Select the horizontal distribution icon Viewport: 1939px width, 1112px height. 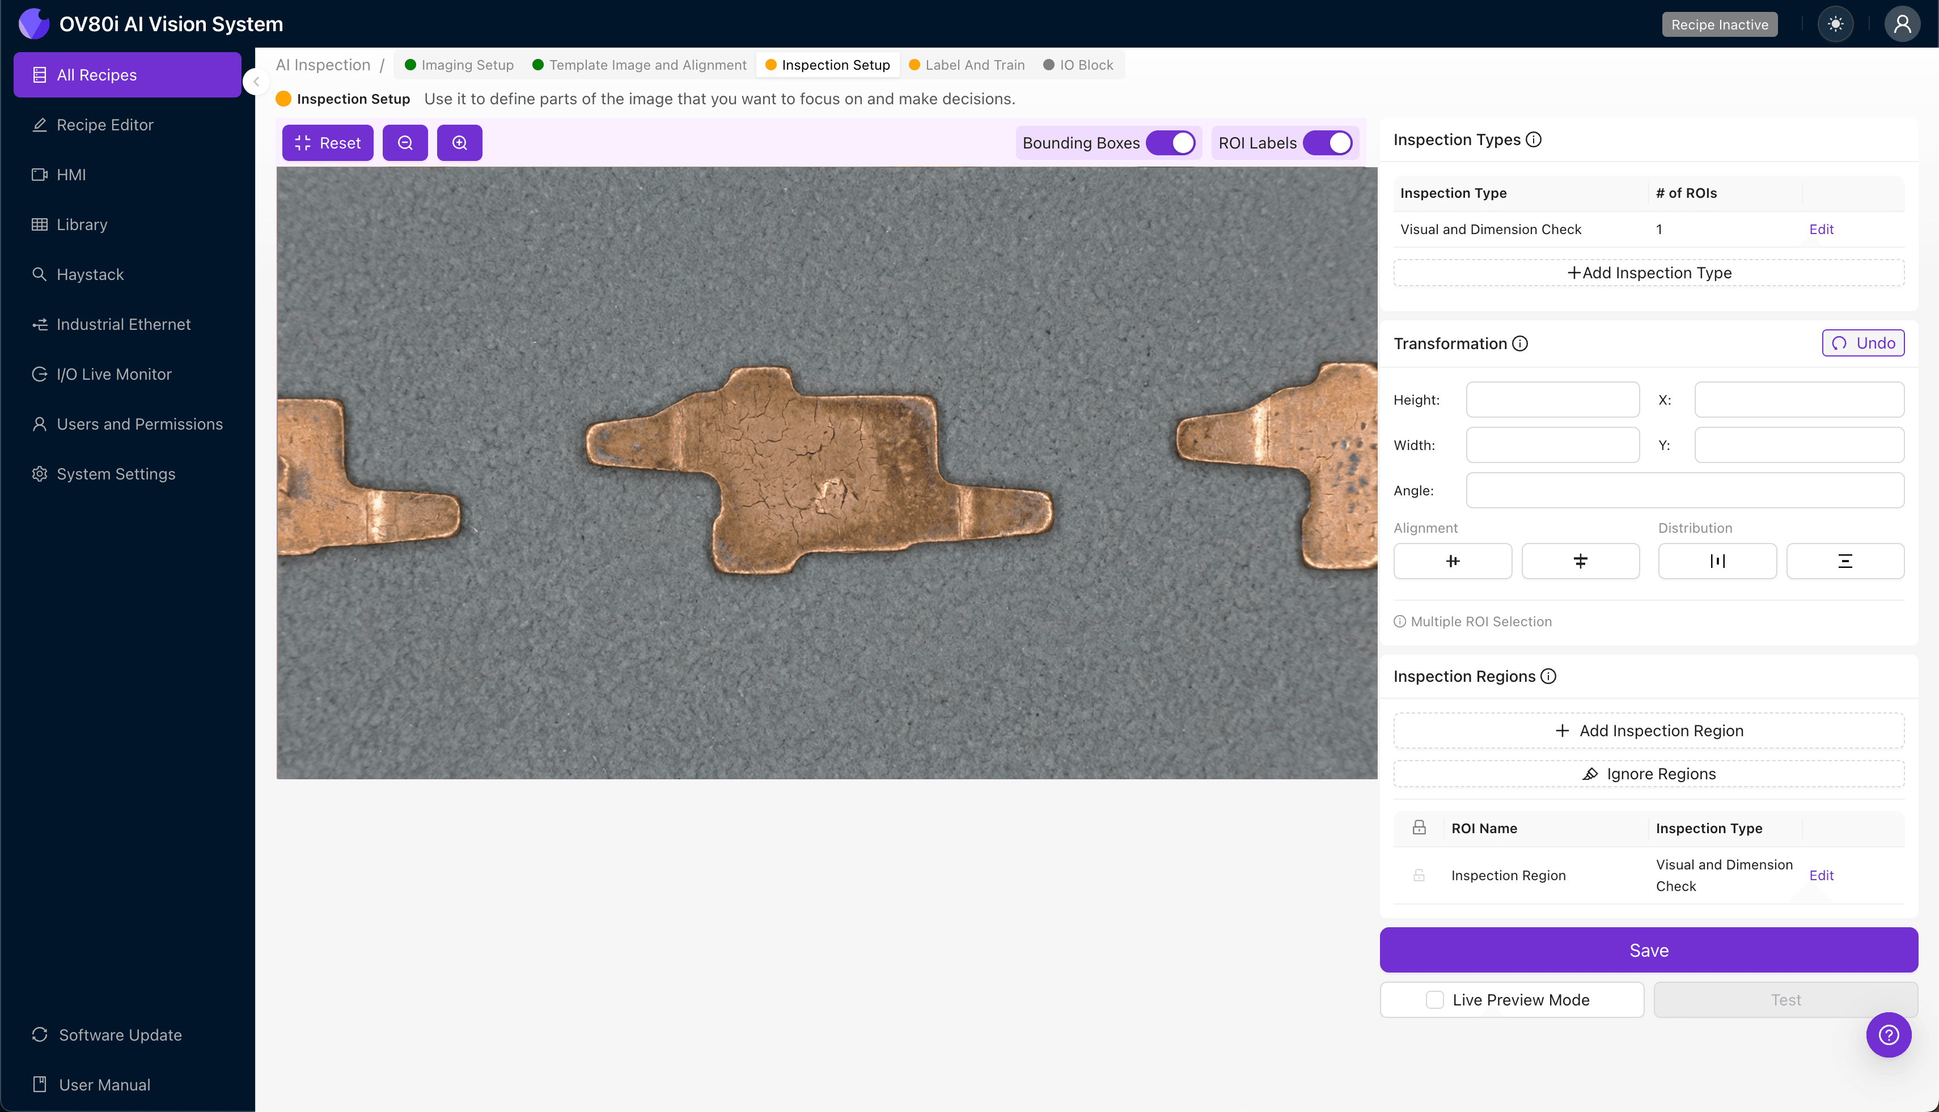pyautogui.click(x=1717, y=561)
